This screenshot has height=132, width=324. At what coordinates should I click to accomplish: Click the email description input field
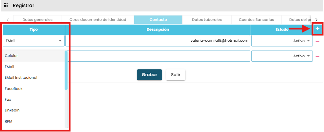pyautogui.click(x=158, y=41)
